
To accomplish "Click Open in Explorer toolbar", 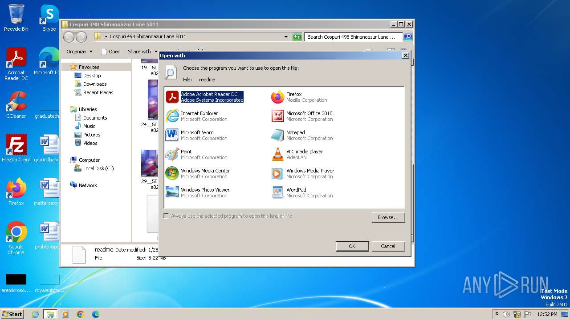I will click(110, 52).
